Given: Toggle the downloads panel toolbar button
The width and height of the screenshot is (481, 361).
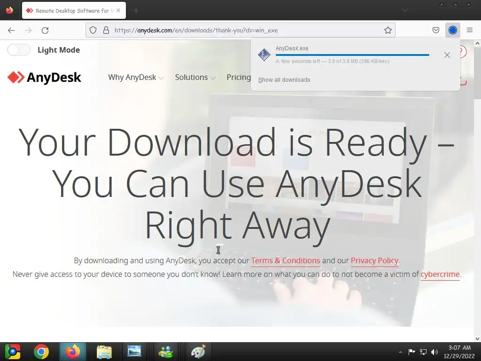Looking at the screenshot, I should click(452, 30).
